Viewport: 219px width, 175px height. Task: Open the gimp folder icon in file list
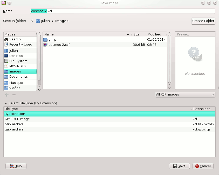[x=45, y=40]
